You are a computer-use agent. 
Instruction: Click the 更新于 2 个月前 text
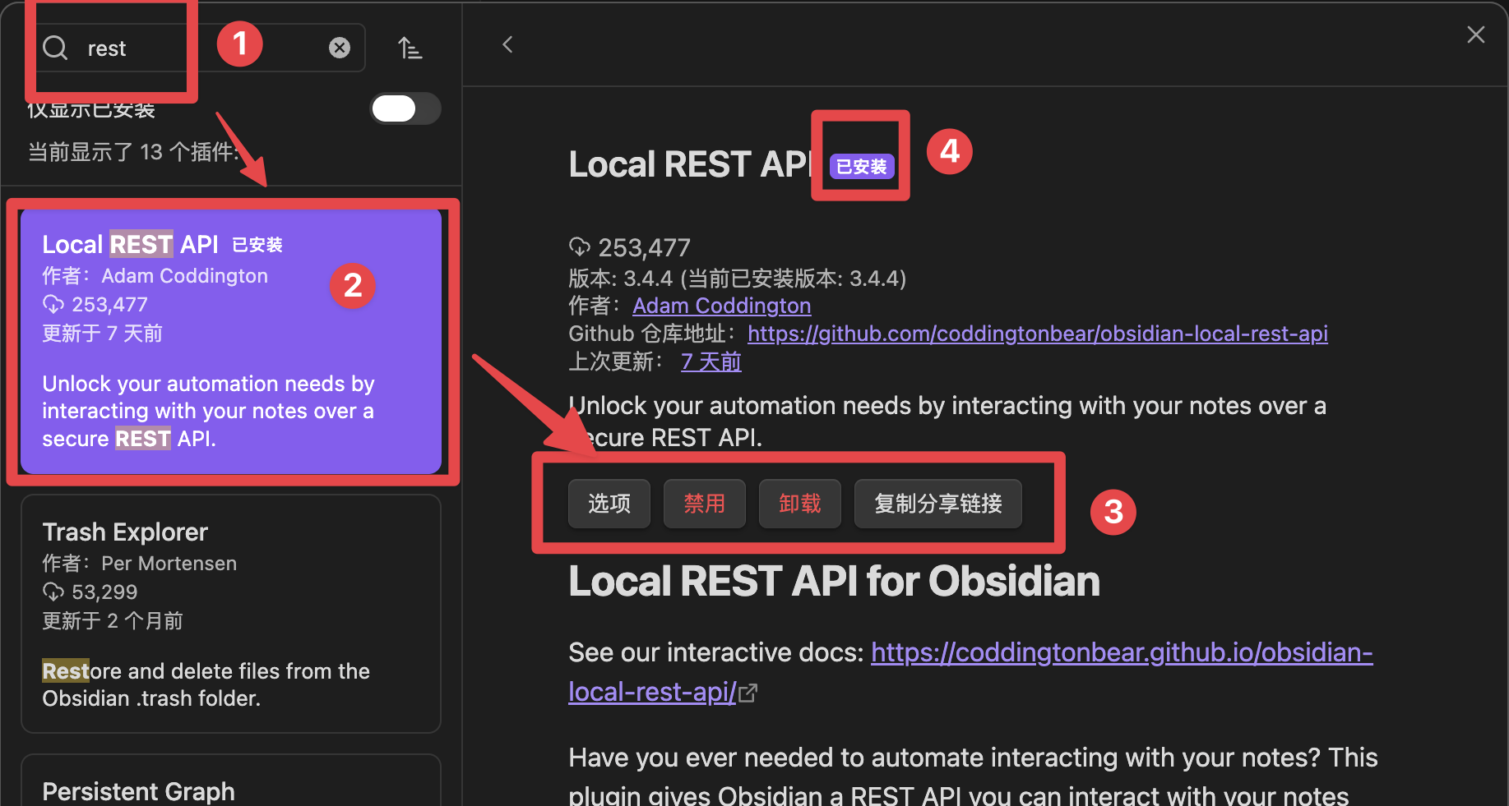click(x=113, y=620)
